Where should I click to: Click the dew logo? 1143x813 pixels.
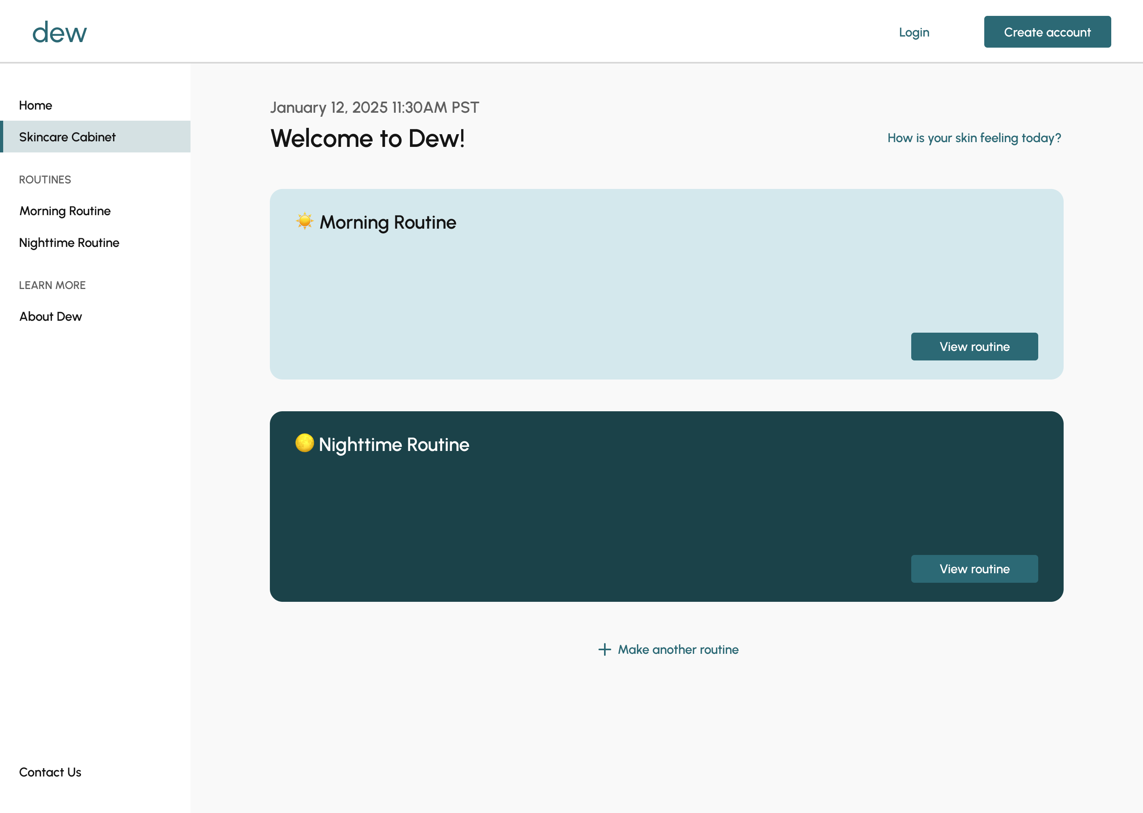coord(59,33)
